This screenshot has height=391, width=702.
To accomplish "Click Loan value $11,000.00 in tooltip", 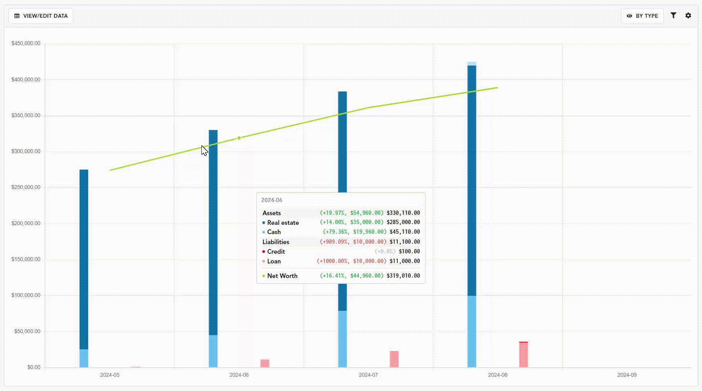I will (x=405, y=261).
